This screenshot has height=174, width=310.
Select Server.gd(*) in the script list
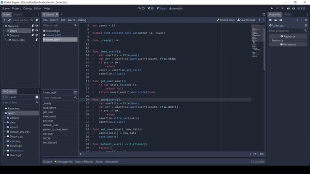[x=60, y=35]
